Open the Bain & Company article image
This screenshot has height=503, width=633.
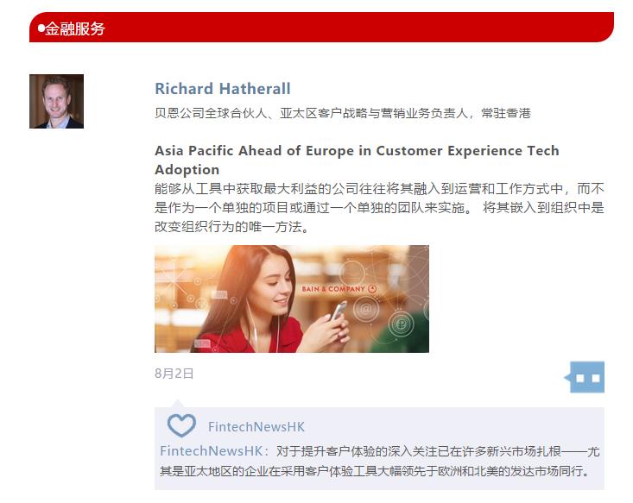[292, 299]
